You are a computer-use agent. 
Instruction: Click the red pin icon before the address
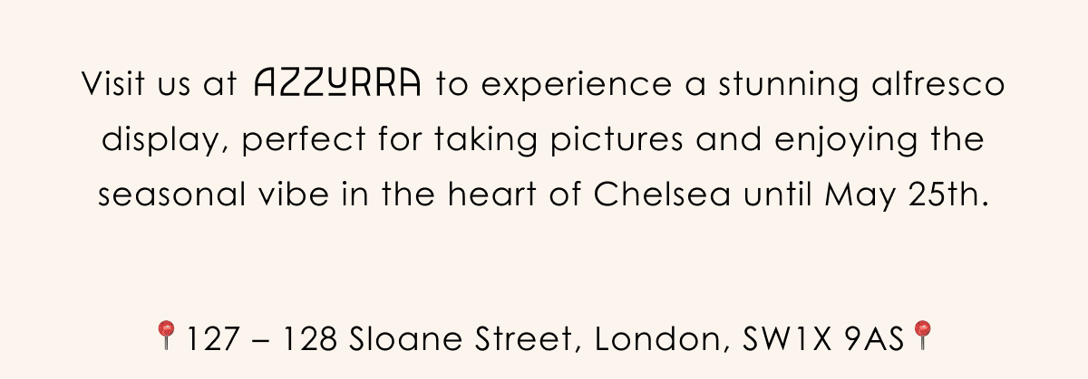point(166,335)
